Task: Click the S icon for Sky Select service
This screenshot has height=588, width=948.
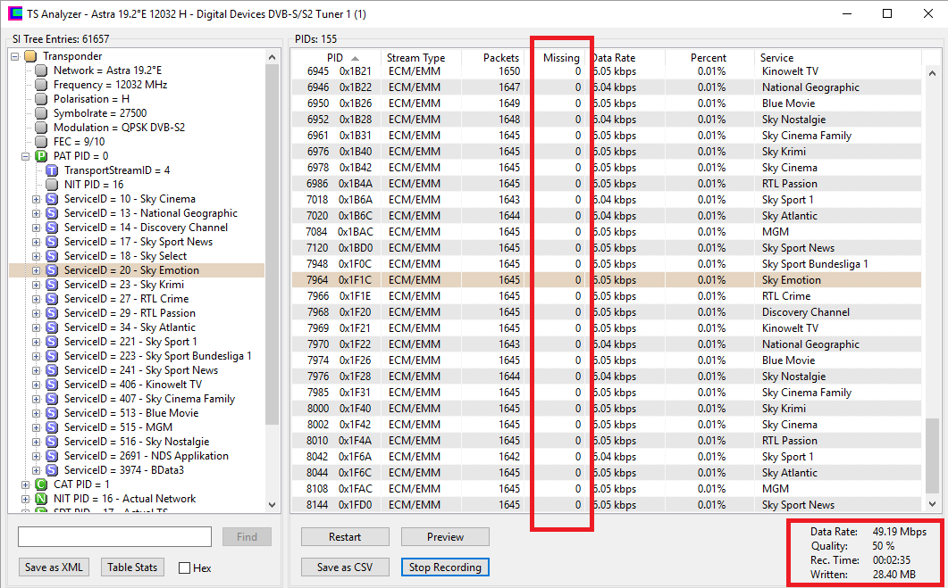Action: coord(52,256)
